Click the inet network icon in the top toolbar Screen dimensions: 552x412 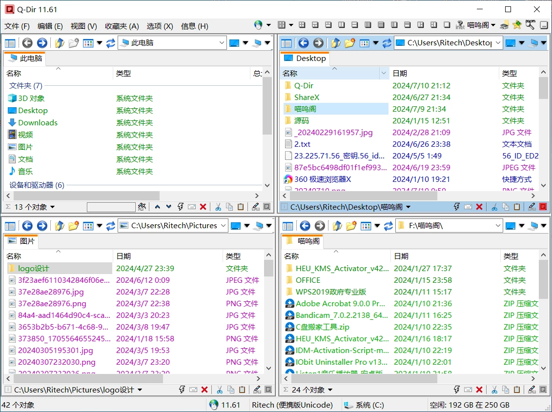(x=460, y=25)
